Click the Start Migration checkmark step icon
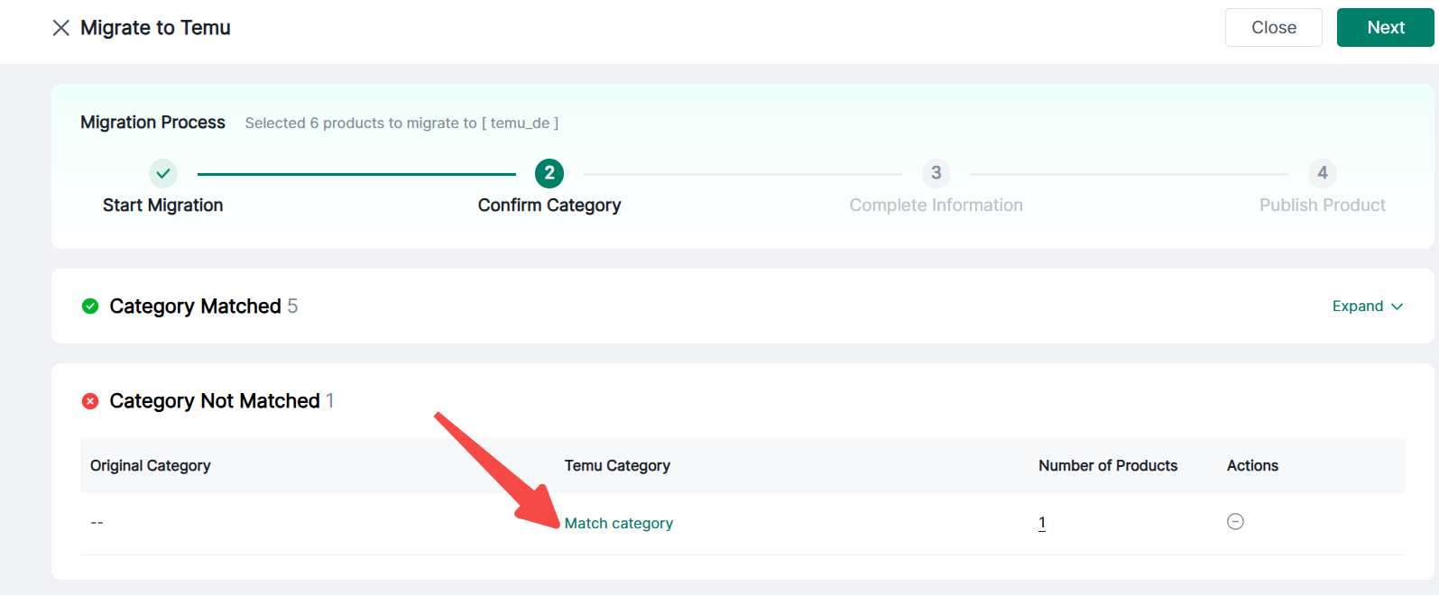The width and height of the screenshot is (1439, 595). [x=163, y=173]
